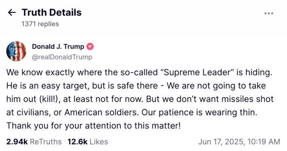Click the Truth Details header title

52,12
